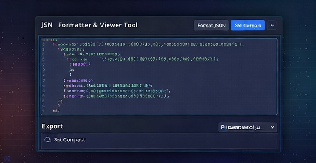Open the export format dropdown
316x163 pixels.
point(247,127)
